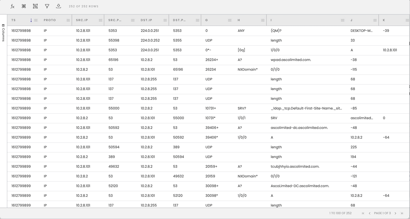Go to the next page
This screenshot has width=410, height=219.
395,213
